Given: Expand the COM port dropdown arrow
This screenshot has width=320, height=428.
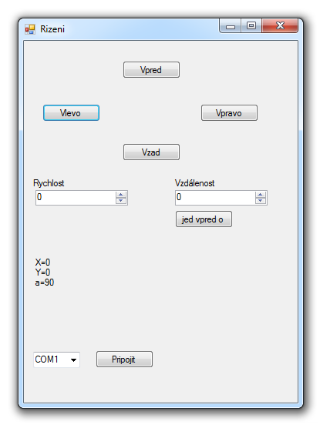Looking at the screenshot, I should [x=73, y=359].
